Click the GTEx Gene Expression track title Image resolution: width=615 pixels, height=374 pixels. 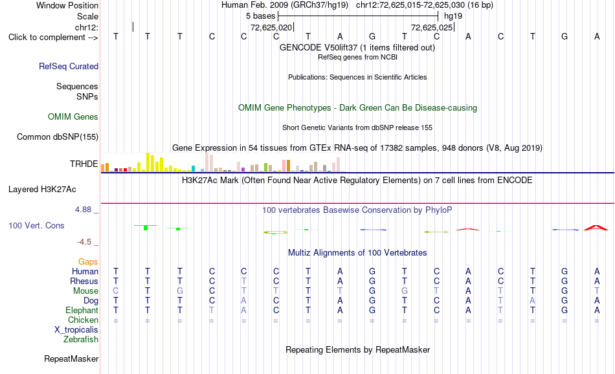pos(357,148)
